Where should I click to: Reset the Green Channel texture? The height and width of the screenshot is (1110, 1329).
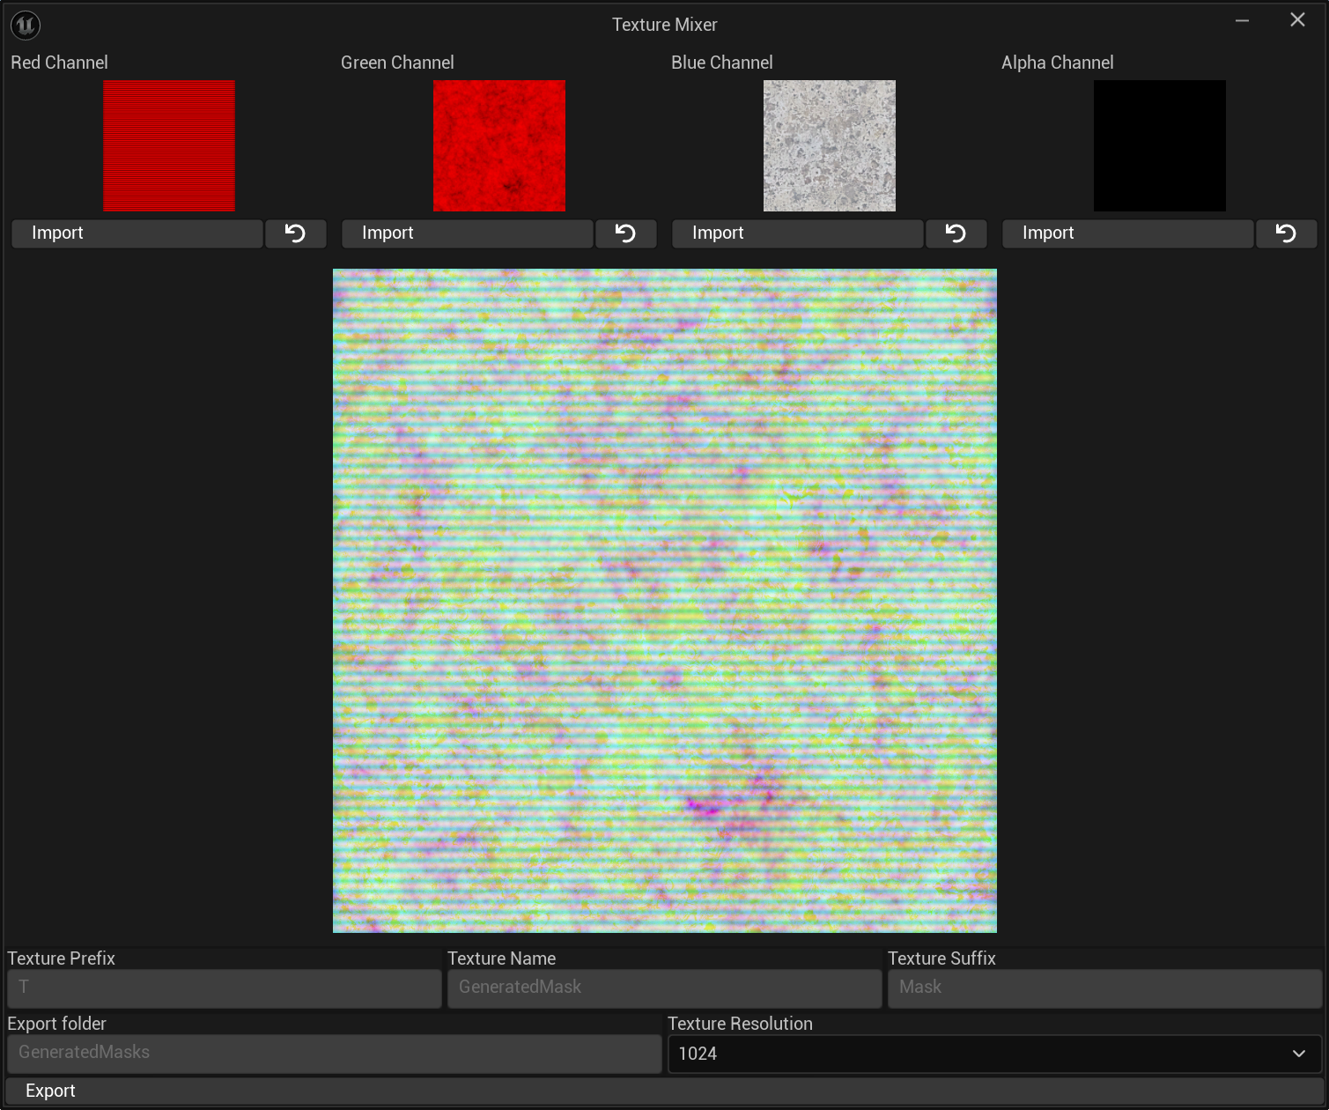(625, 233)
